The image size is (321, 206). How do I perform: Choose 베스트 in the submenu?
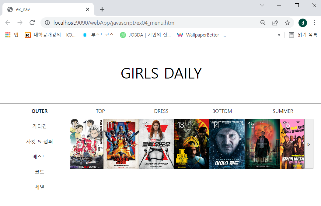[x=40, y=157]
